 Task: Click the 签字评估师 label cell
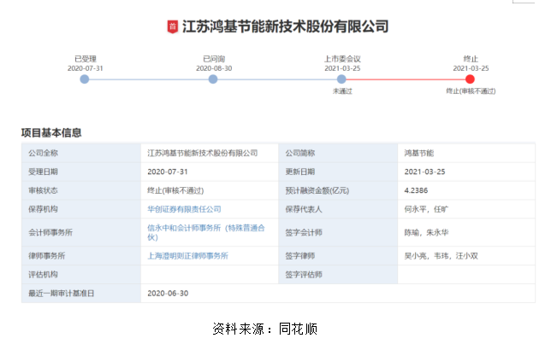point(338,275)
